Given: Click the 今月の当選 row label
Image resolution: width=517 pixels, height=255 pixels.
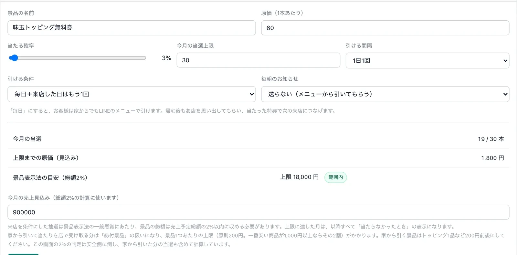Looking at the screenshot, I should (27, 139).
